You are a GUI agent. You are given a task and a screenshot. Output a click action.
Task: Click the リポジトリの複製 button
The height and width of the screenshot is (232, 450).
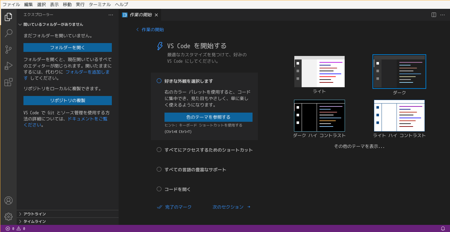click(x=68, y=100)
